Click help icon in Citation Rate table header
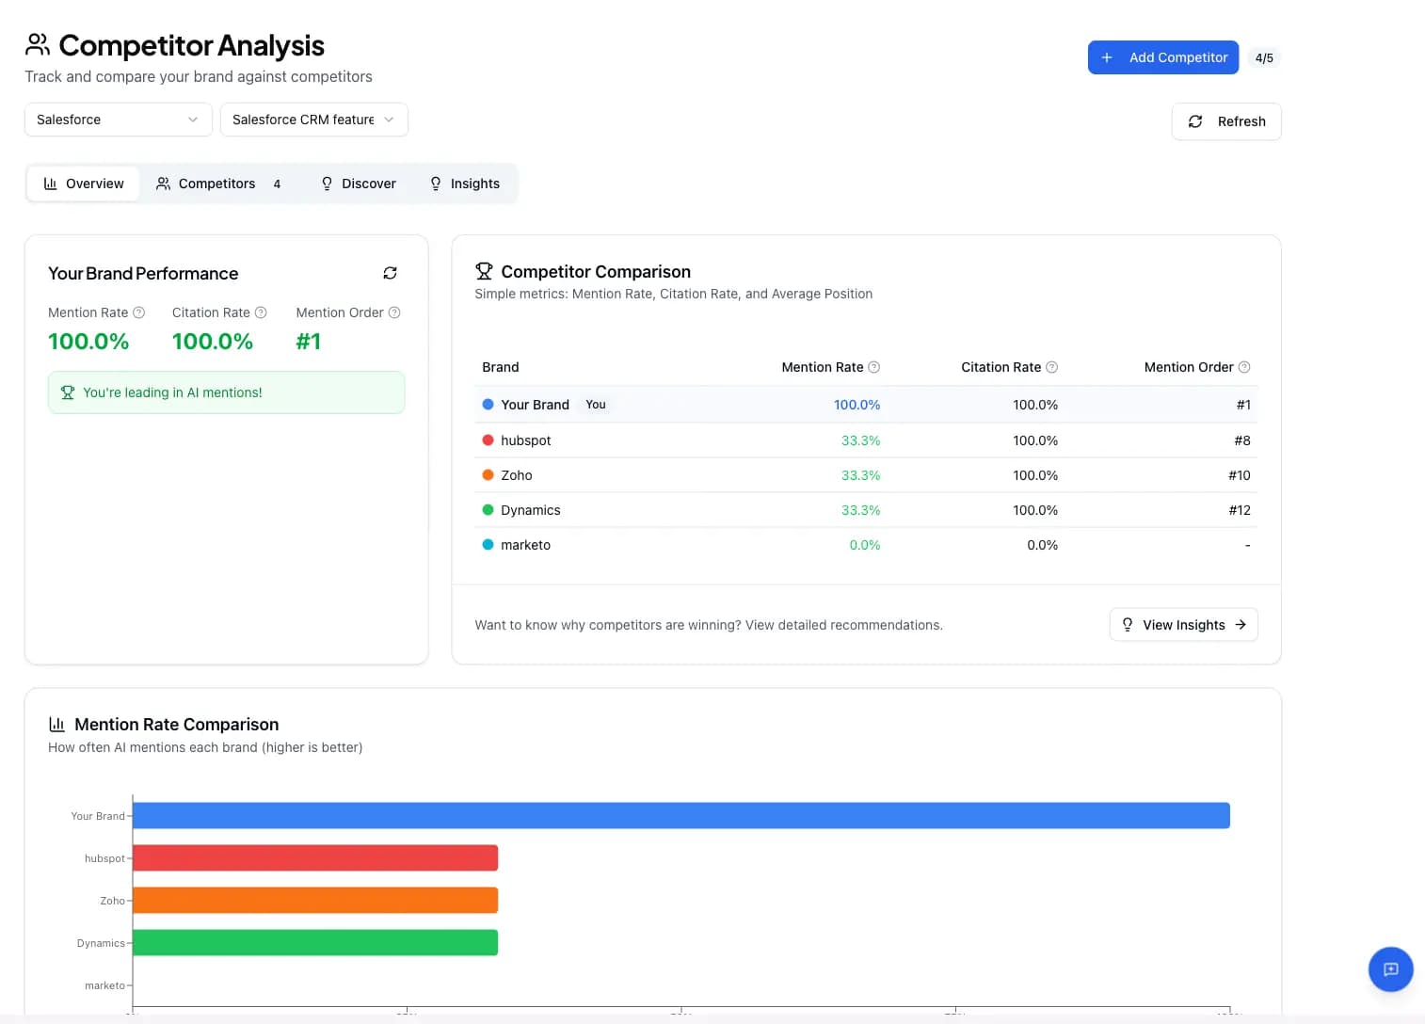The height and width of the screenshot is (1024, 1425). coord(1051,367)
